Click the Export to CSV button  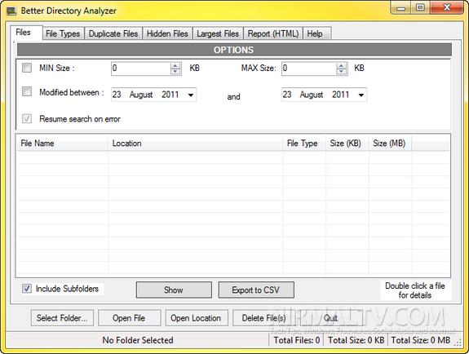[256, 290]
